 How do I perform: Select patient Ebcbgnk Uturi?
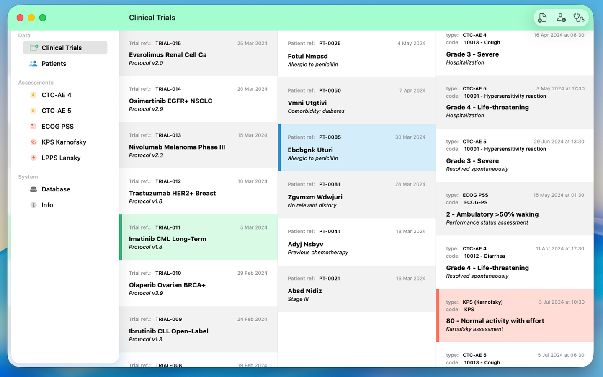point(357,148)
